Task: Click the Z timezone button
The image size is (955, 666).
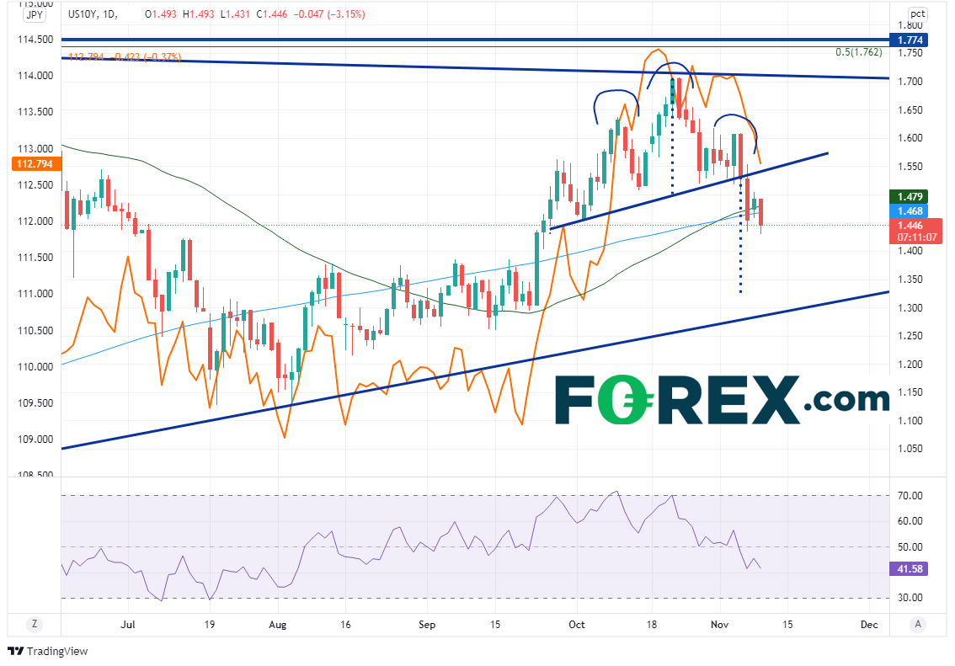Action: (34, 624)
